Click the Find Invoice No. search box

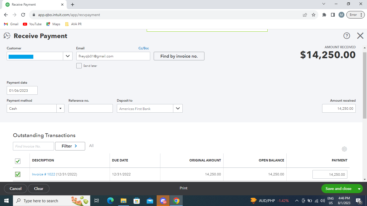[x=33, y=146]
